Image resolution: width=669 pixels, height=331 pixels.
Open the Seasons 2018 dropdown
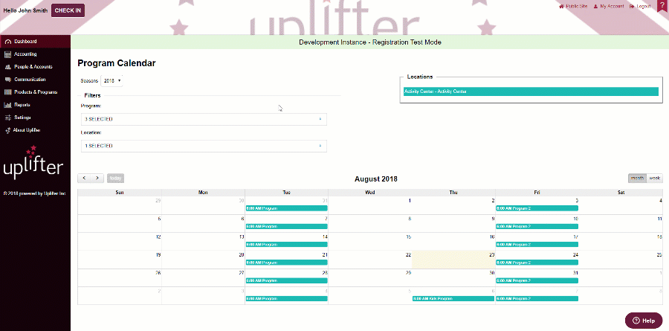(x=112, y=80)
